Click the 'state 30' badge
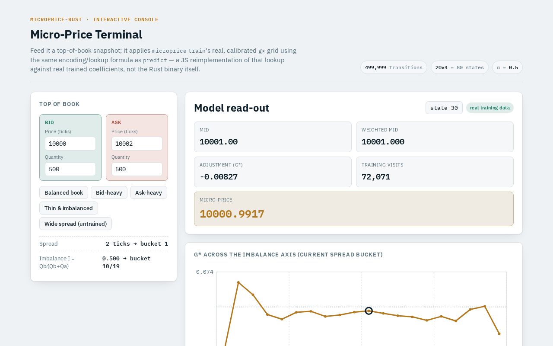Image resolution: width=553 pixels, height=346 pixels. (444, 108)
